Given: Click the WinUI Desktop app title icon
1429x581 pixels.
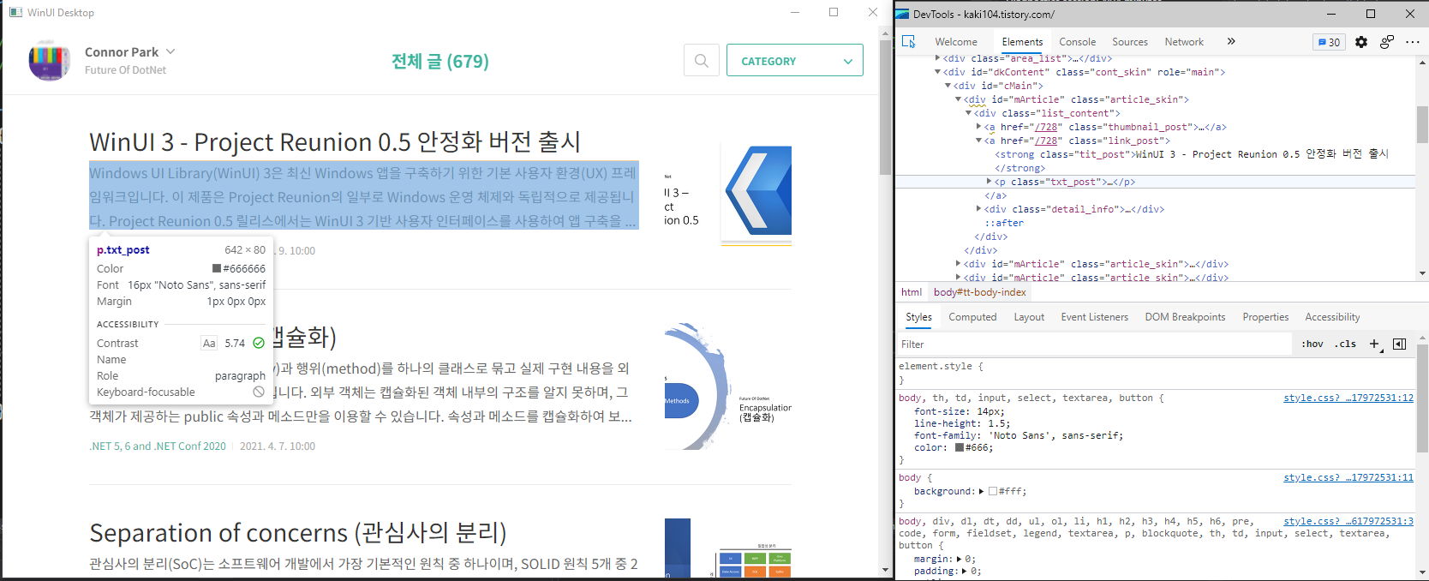Looking at the screenshot, I should [x=15, y=12].
